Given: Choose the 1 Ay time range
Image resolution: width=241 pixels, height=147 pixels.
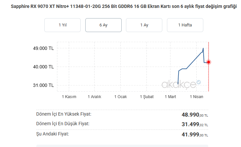Looking at the screenshot, I should click(x=144, y=25).
